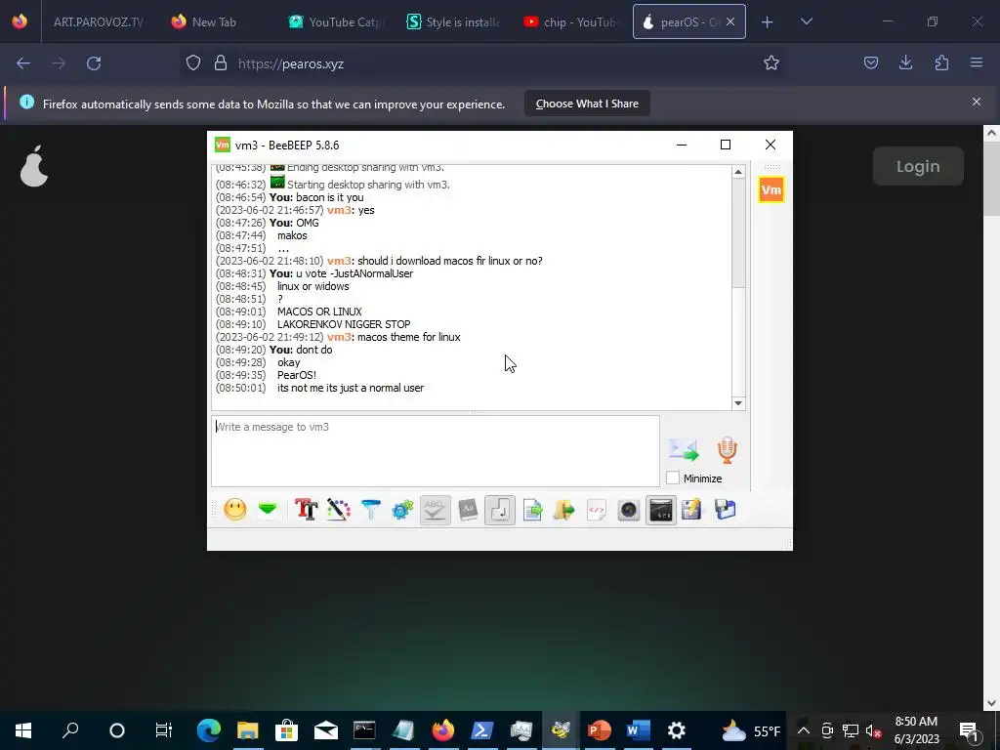Click the BeeBEEP chat vertical scrollbar thumb
Screen dimensions: 1000x750
coord(738,232)
